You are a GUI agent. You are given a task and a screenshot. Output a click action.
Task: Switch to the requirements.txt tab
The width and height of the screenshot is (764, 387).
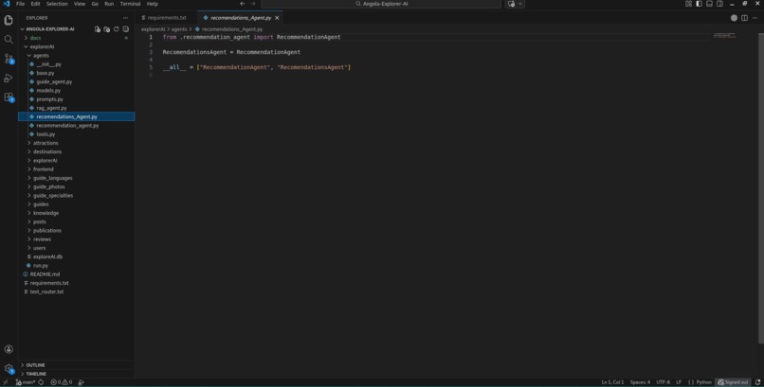pyautogui.click(x=167, y=18)
